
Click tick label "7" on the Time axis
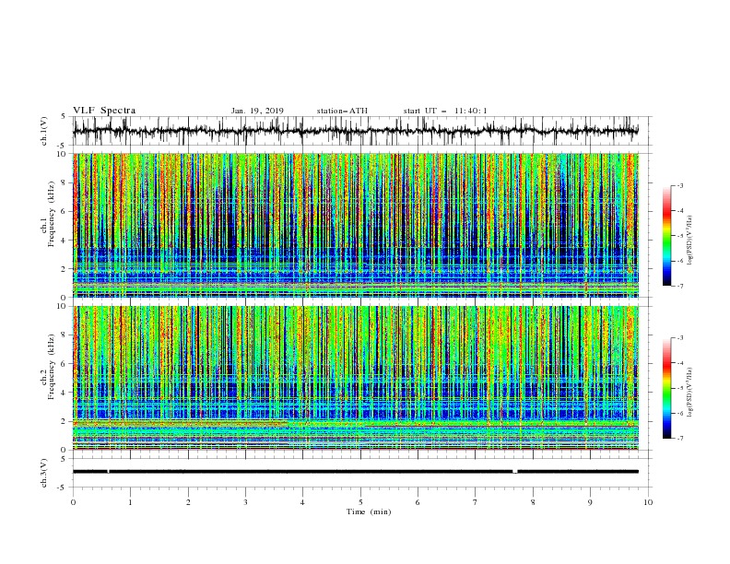[476, 502]
